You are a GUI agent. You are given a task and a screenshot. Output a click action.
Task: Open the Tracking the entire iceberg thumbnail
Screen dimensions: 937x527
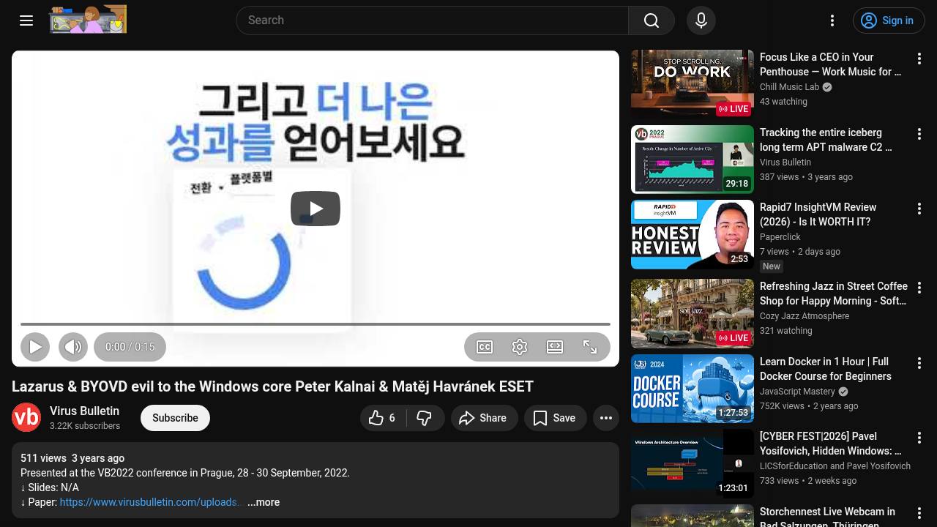[693, 159]
